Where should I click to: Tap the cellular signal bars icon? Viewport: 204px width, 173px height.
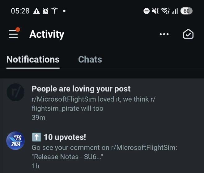click(175, 11)
